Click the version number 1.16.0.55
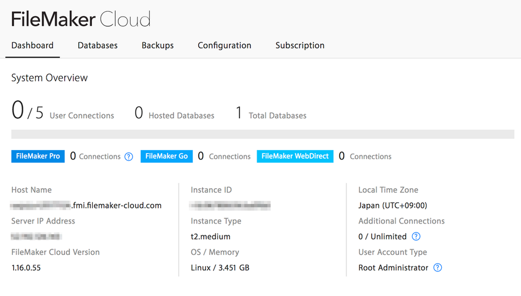 26,268
